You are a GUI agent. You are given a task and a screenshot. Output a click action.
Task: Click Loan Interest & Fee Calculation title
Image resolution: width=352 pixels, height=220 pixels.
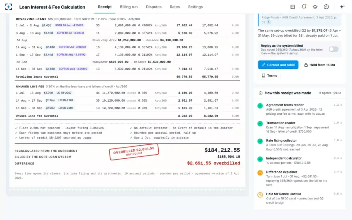click(52, 7)
